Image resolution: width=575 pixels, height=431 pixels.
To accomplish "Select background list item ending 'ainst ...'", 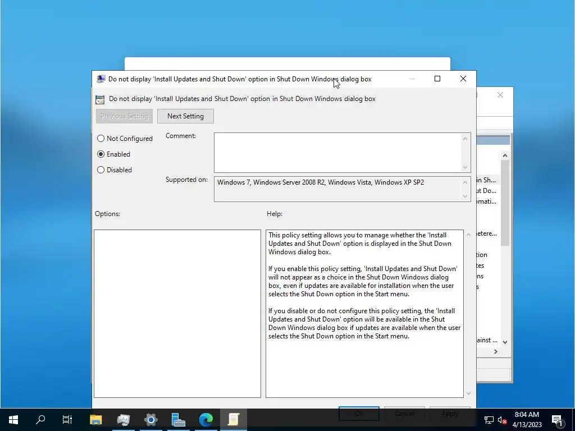I will point(487,340).
